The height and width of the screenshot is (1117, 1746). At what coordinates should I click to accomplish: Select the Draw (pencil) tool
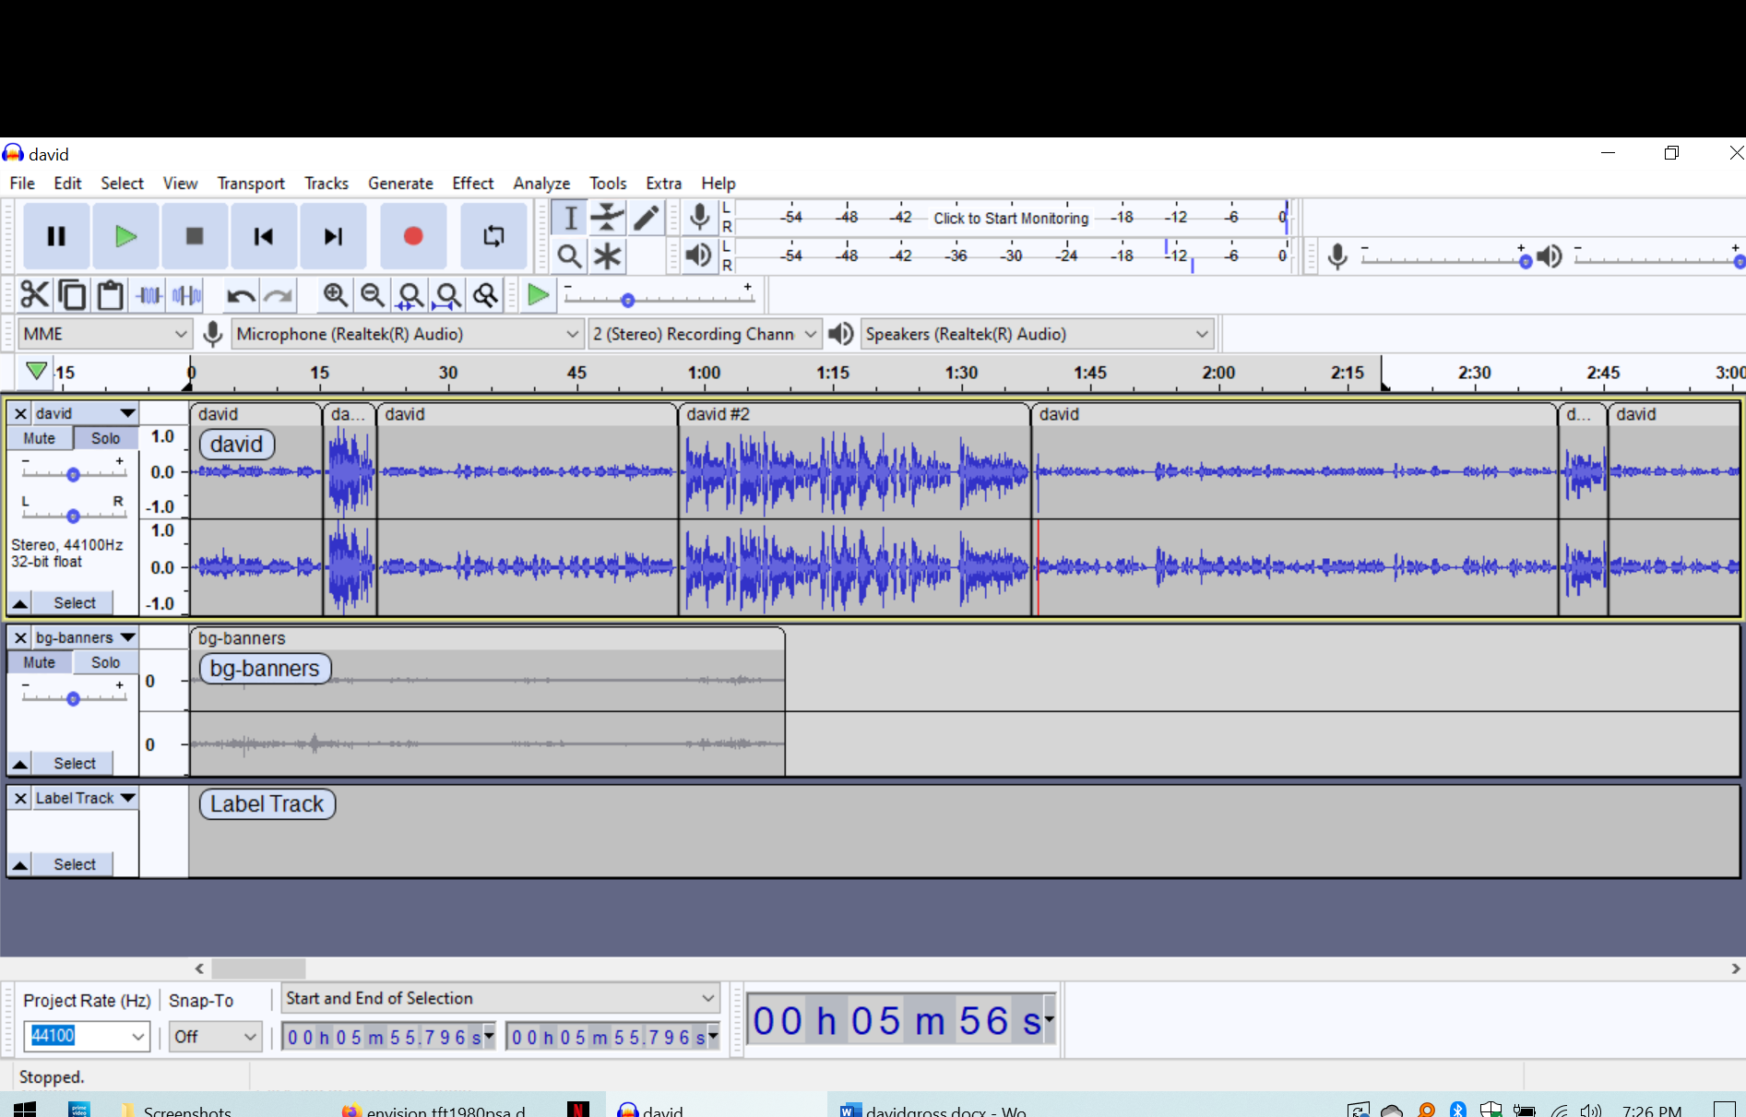646,219
